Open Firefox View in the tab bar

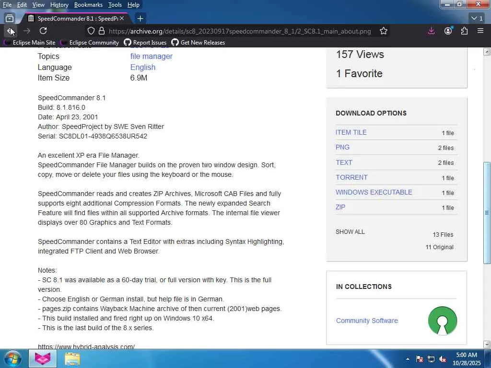(x=10, y=19)
